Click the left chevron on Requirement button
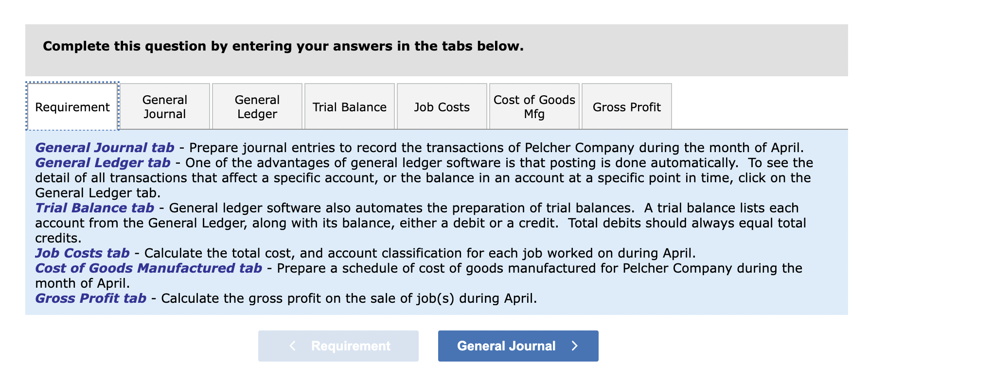Image resolution: width=993 pixels, height=381 pixels. 292,346
